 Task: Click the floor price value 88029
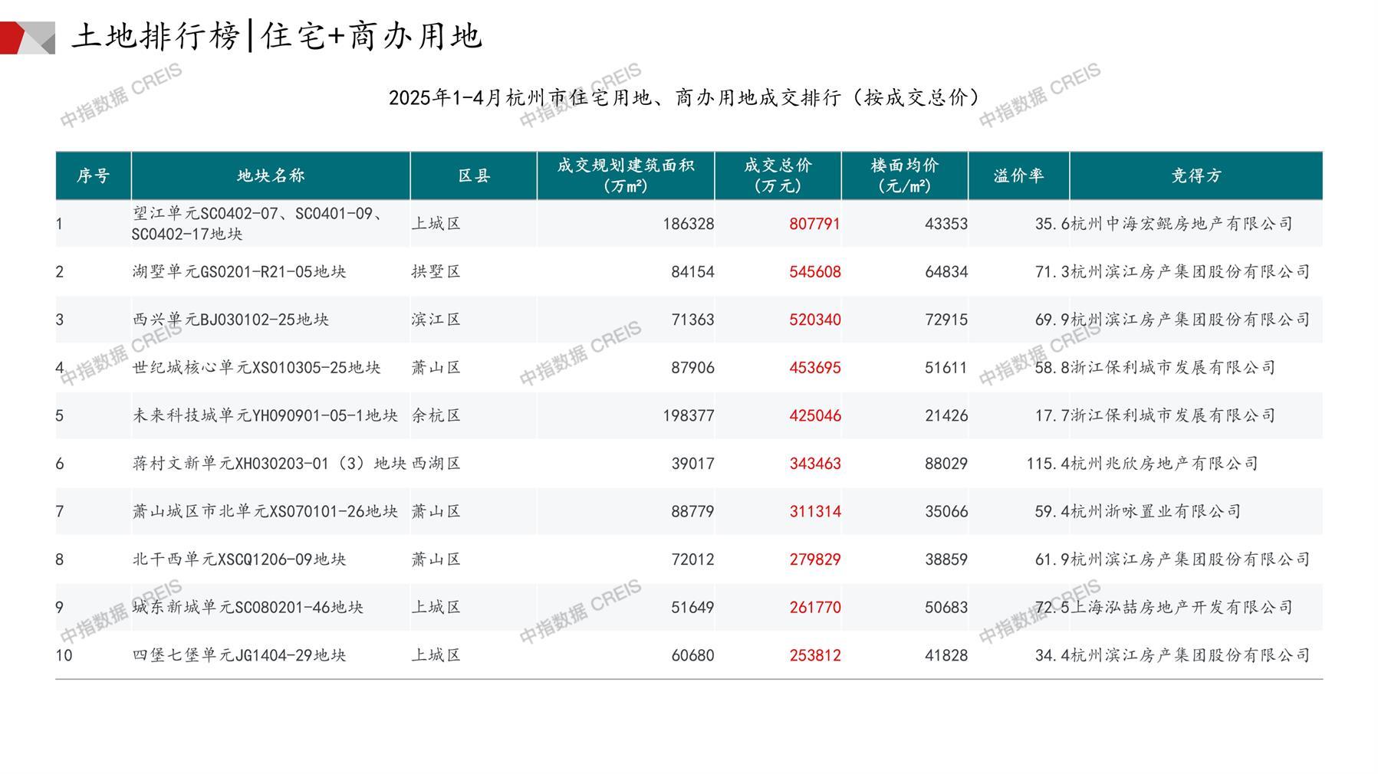(x=946, y=464)
